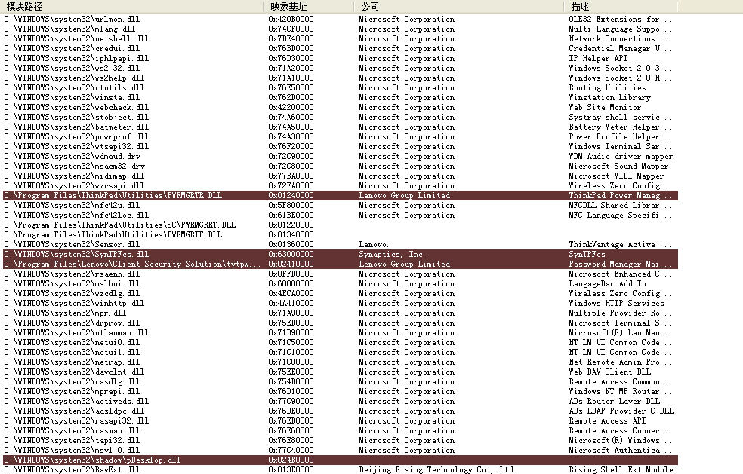Select the RavExt.dll module row

341,469
